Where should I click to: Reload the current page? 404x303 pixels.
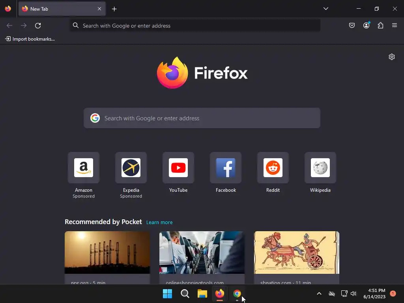tap(38, 26)
